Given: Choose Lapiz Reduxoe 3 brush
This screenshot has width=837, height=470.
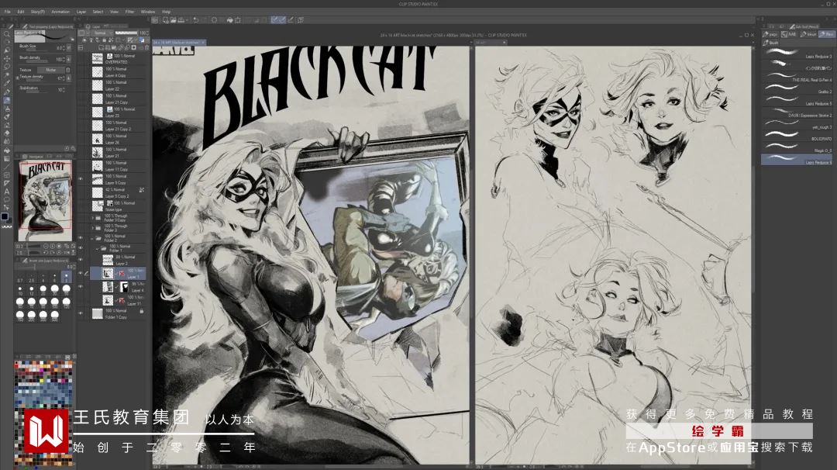Looking at the screenshot, I should click(x=797, y=54).
